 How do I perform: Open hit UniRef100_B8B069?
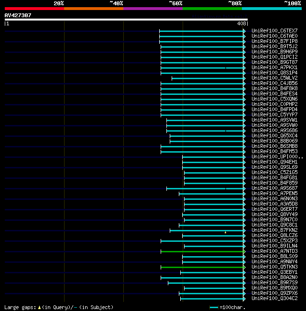click(274, 141)
